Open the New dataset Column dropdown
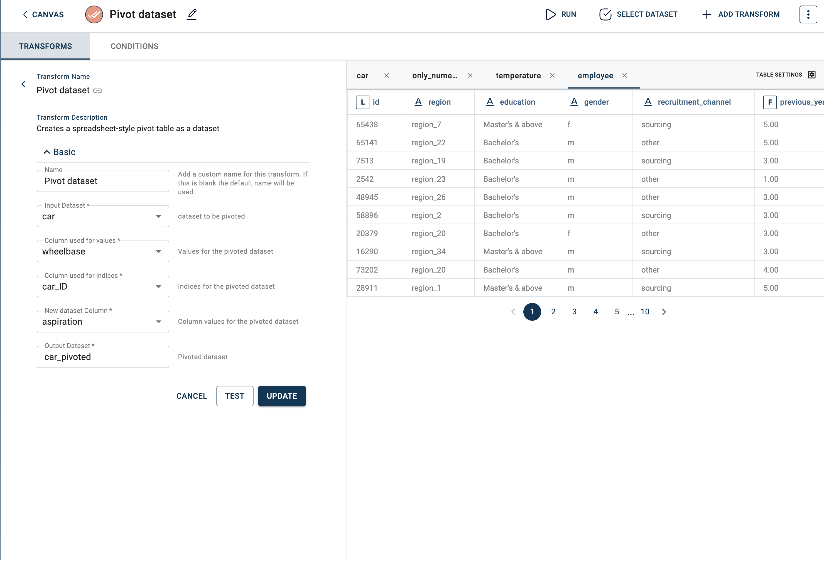The width and height of the screenshot is (824, 561). (103, 322)
